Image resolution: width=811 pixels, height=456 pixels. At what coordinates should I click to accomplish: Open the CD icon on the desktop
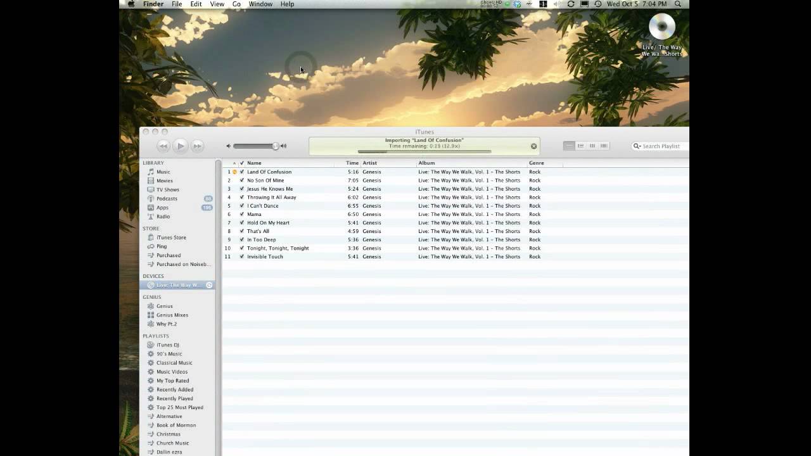click(x=662, y=27)
